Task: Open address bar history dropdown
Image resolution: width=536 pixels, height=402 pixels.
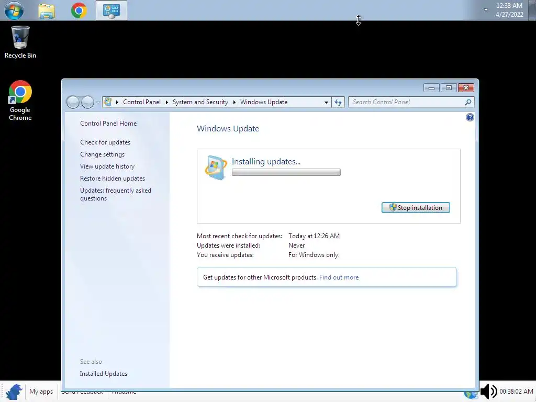Action: pos(326,102)
